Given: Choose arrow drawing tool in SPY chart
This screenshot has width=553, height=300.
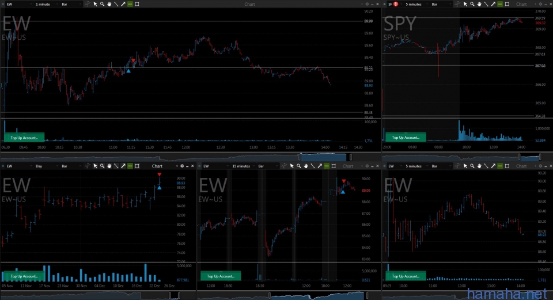Looking at the screenshot, I should (493, 4).
